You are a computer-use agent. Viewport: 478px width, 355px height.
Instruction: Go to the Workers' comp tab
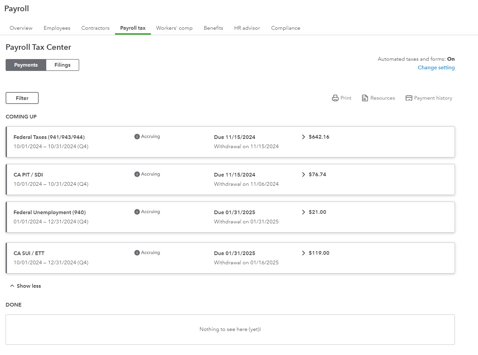174,28
